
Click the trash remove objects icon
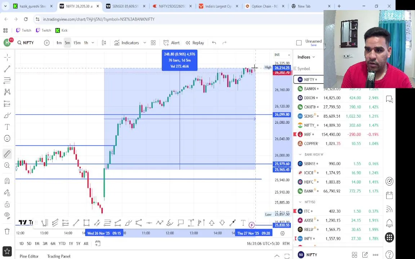(7, 232)
